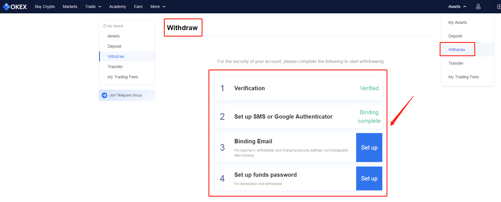The width and height of the screenshot is (501, 202).
Task: Click the download icon at top right
Action: [499, 7]
